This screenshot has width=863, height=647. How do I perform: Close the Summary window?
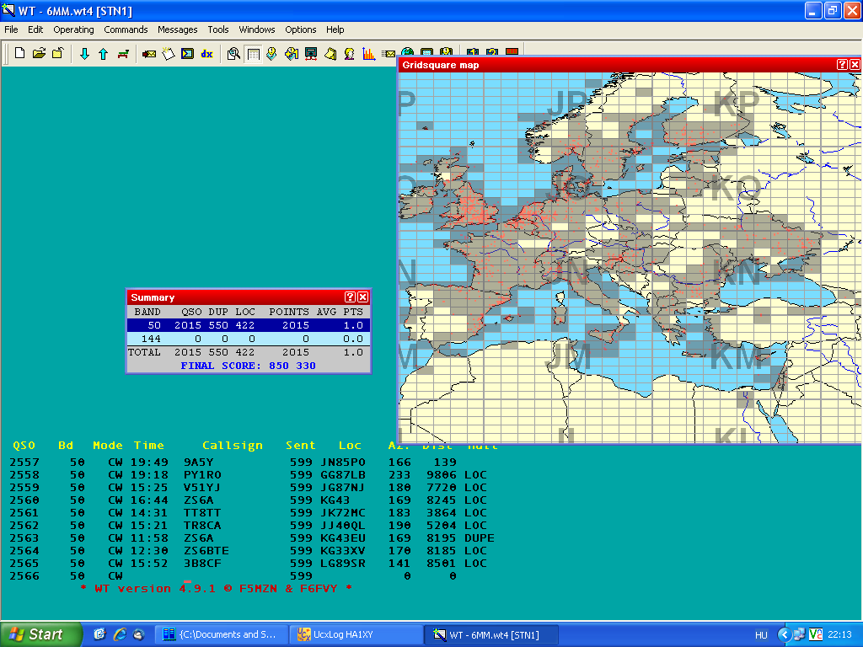[362, 297]
